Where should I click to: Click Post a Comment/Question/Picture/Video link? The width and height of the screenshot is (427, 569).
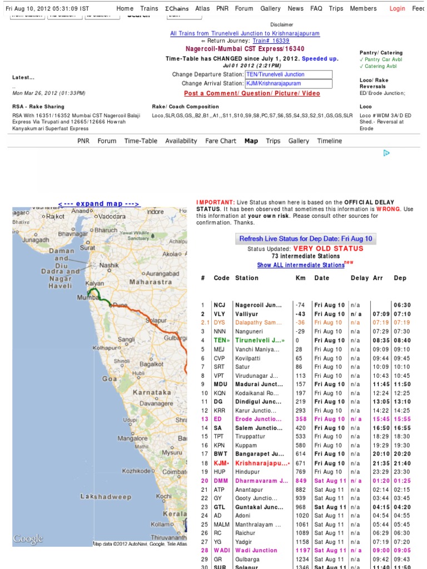click(252, 93)
